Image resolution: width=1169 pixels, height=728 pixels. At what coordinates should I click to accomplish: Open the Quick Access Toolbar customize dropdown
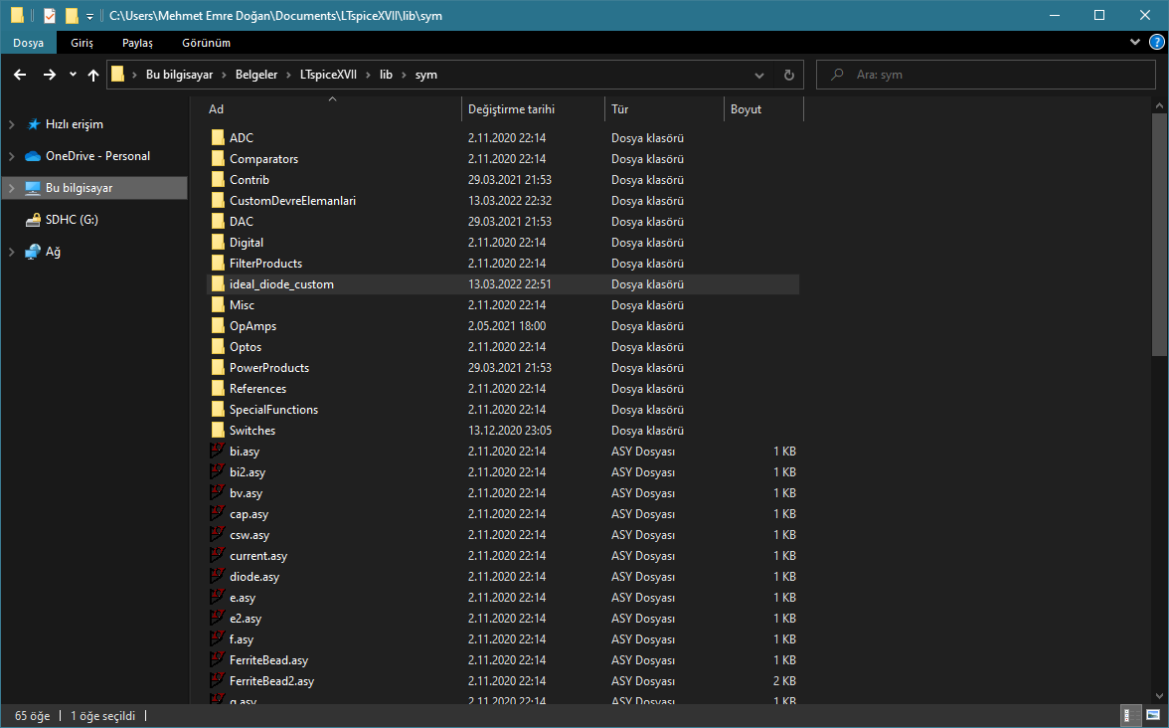(89, 16)
